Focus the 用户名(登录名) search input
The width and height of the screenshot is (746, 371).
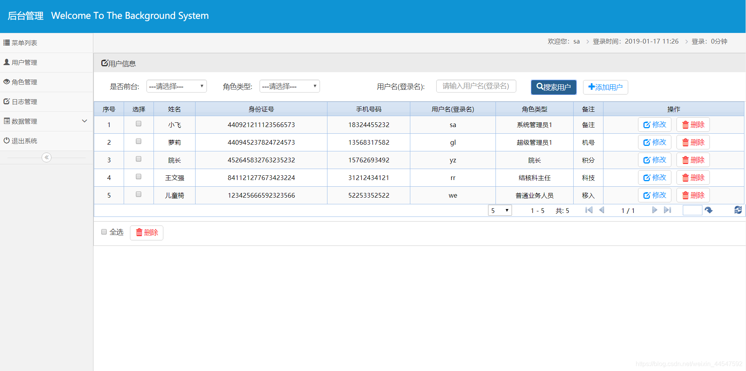(x=476, y=86)
